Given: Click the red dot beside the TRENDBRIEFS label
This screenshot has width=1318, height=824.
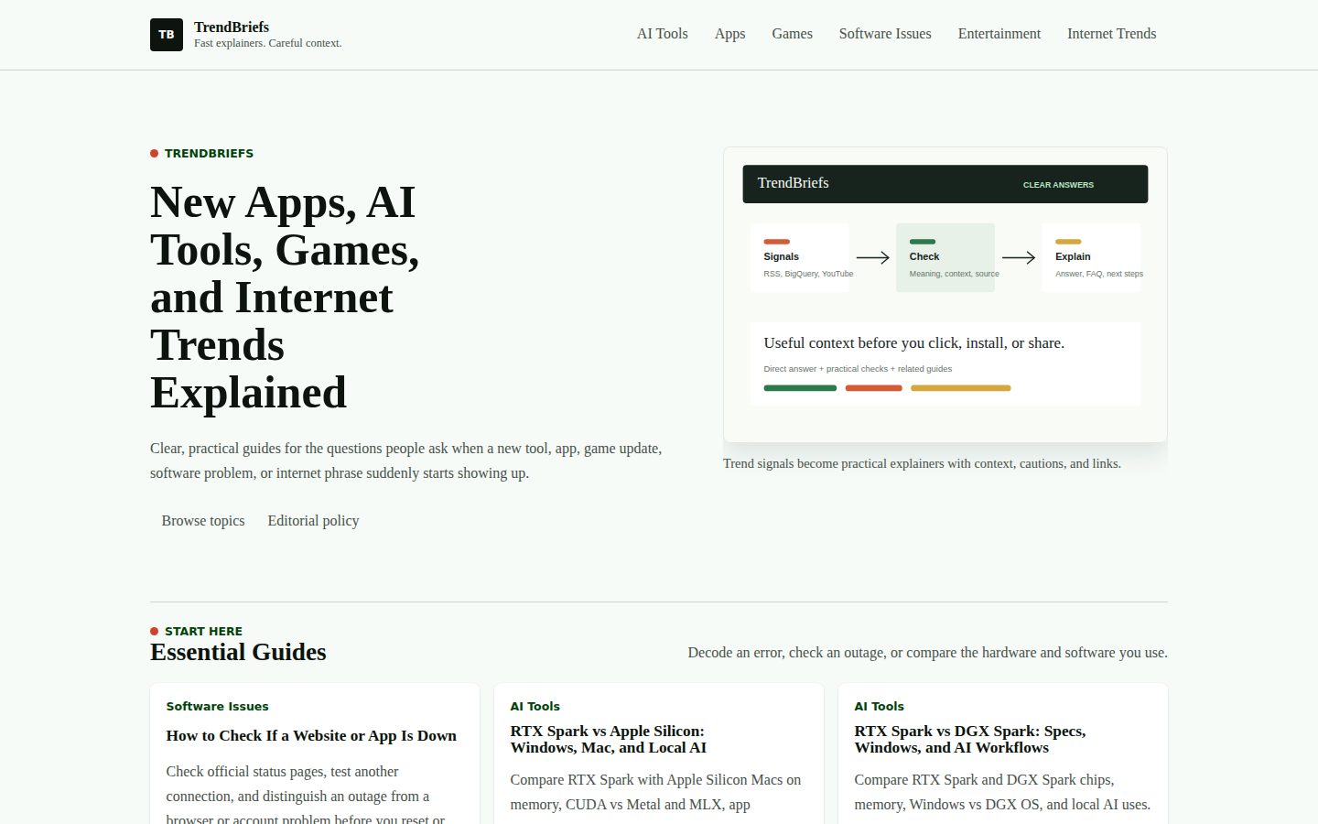Looking at the screenshot, I should click(155, 154).
